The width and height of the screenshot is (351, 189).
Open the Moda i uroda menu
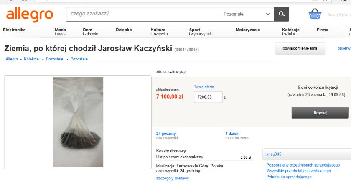click(61, 32)
